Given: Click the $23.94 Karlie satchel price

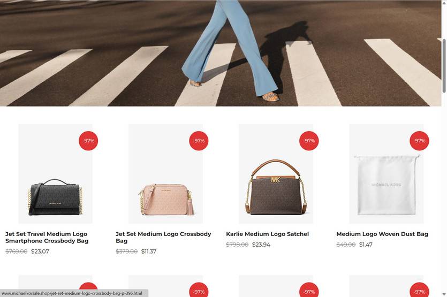Looking at the screenshot, I should (261, 245).
